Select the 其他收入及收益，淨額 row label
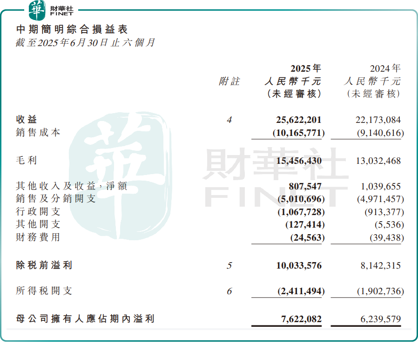The image size is (418, 351). tap(71, 186)
